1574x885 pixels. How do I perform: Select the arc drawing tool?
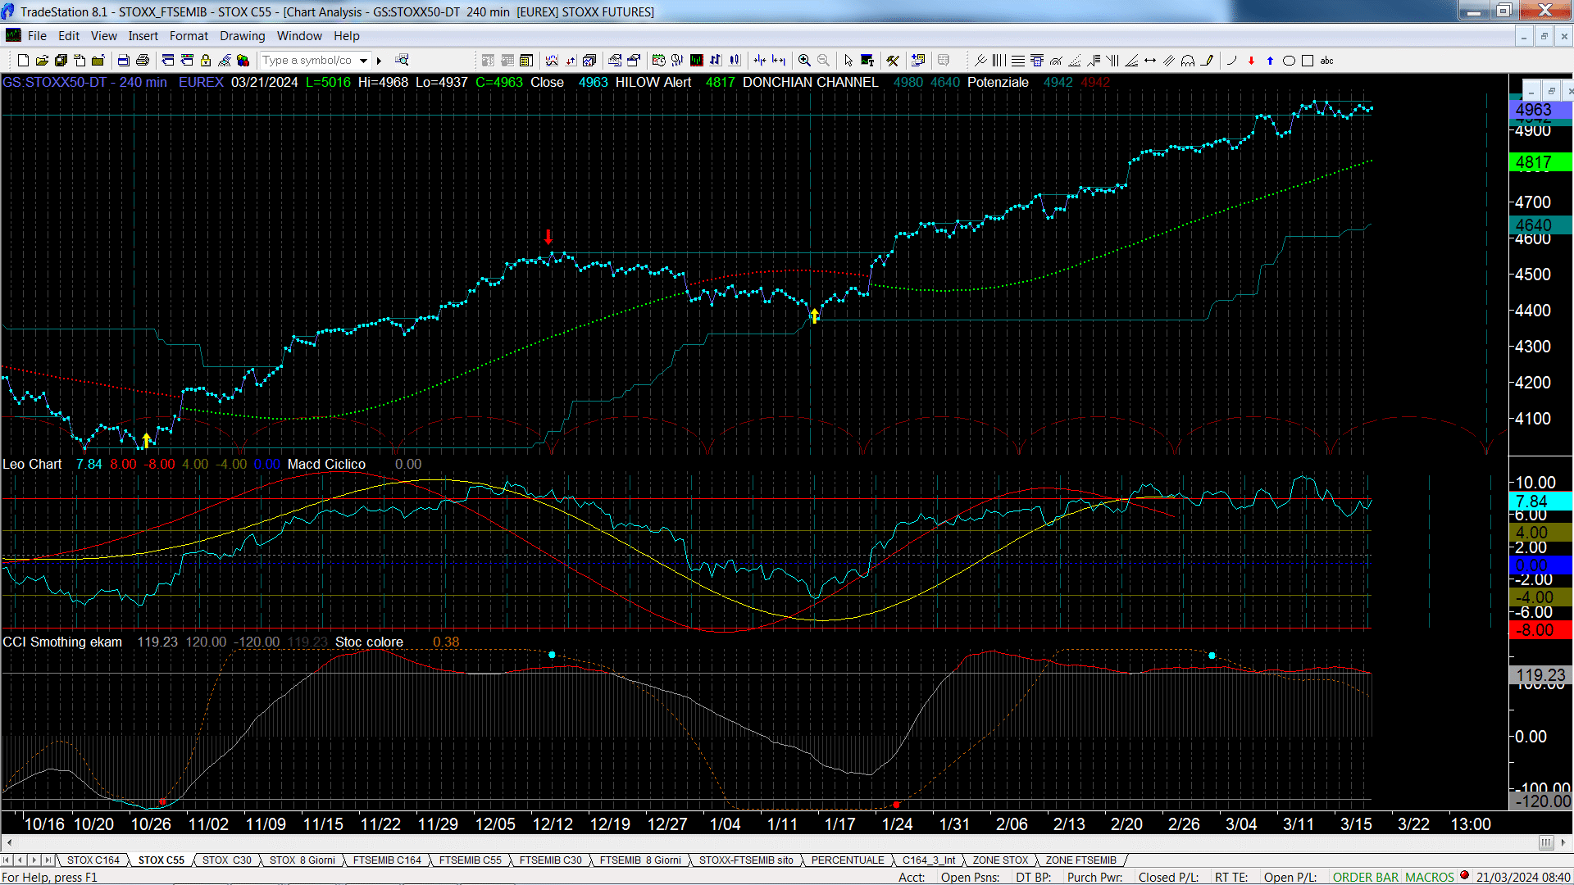(1231, 61)
